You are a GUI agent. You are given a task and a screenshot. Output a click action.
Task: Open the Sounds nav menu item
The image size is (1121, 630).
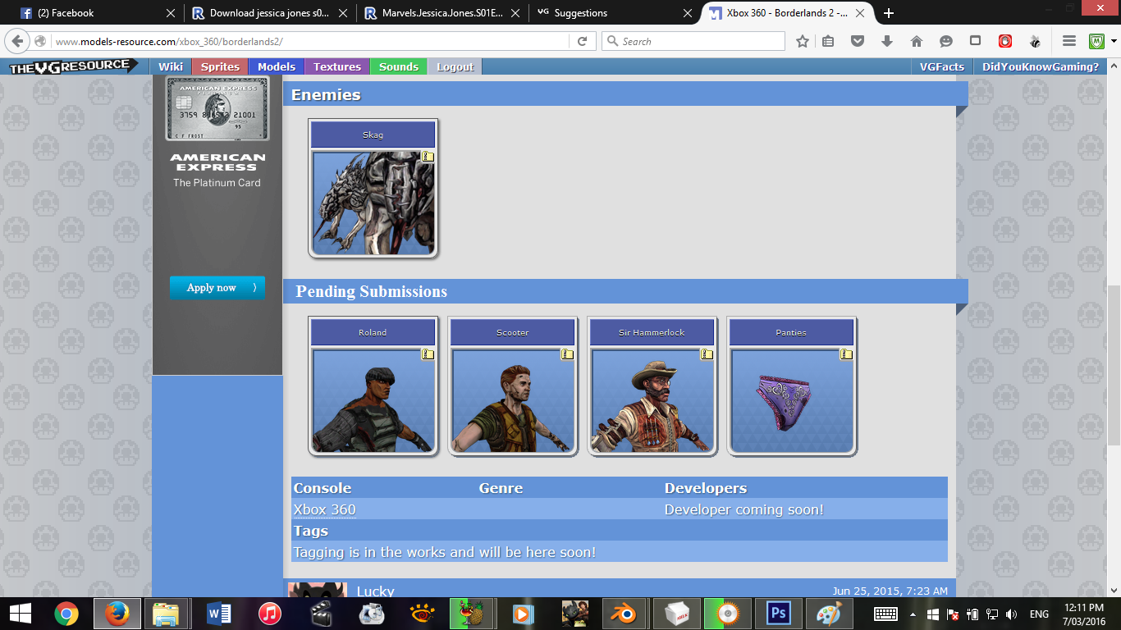pos(399,67)
